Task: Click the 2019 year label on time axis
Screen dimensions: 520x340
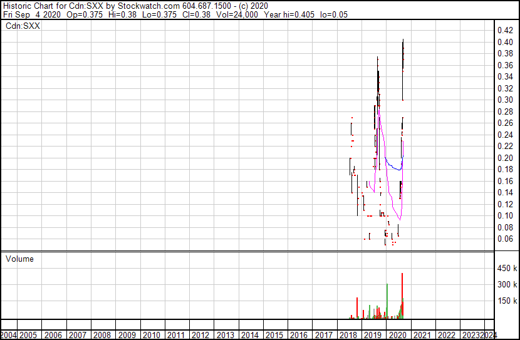Action: [373, 335]
